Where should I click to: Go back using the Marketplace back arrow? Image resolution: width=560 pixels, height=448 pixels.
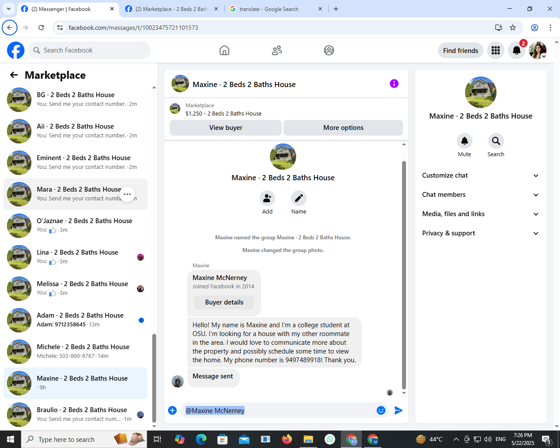(14, 75)
